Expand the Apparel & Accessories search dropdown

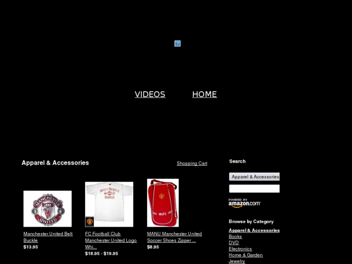(254, 177)
